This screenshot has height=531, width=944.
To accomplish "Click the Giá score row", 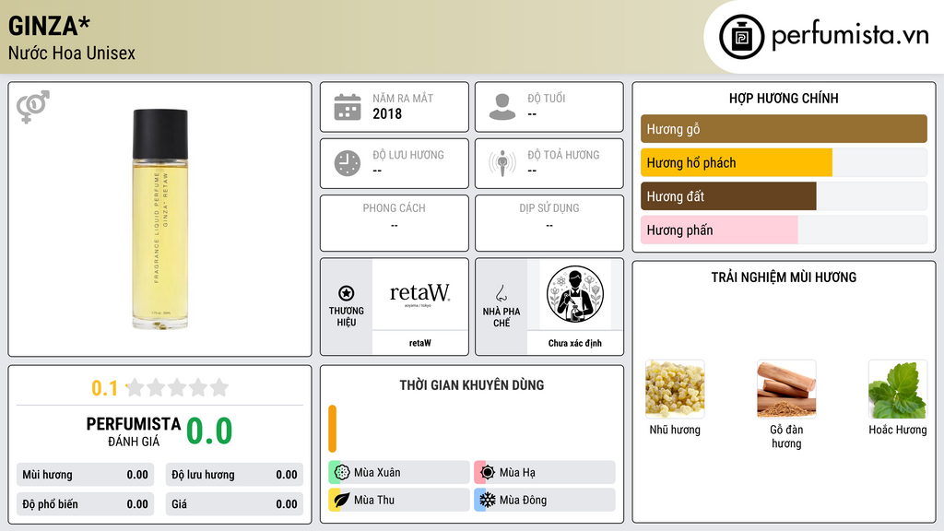I will point(234,504).
